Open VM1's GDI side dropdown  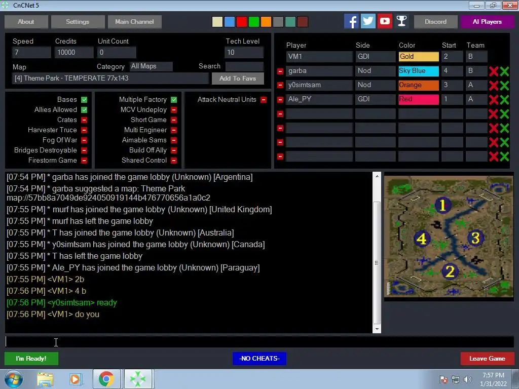tap(376, 57)
